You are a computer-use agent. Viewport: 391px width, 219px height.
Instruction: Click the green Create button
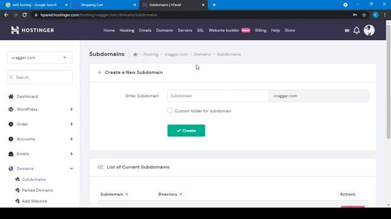(186, 131)
